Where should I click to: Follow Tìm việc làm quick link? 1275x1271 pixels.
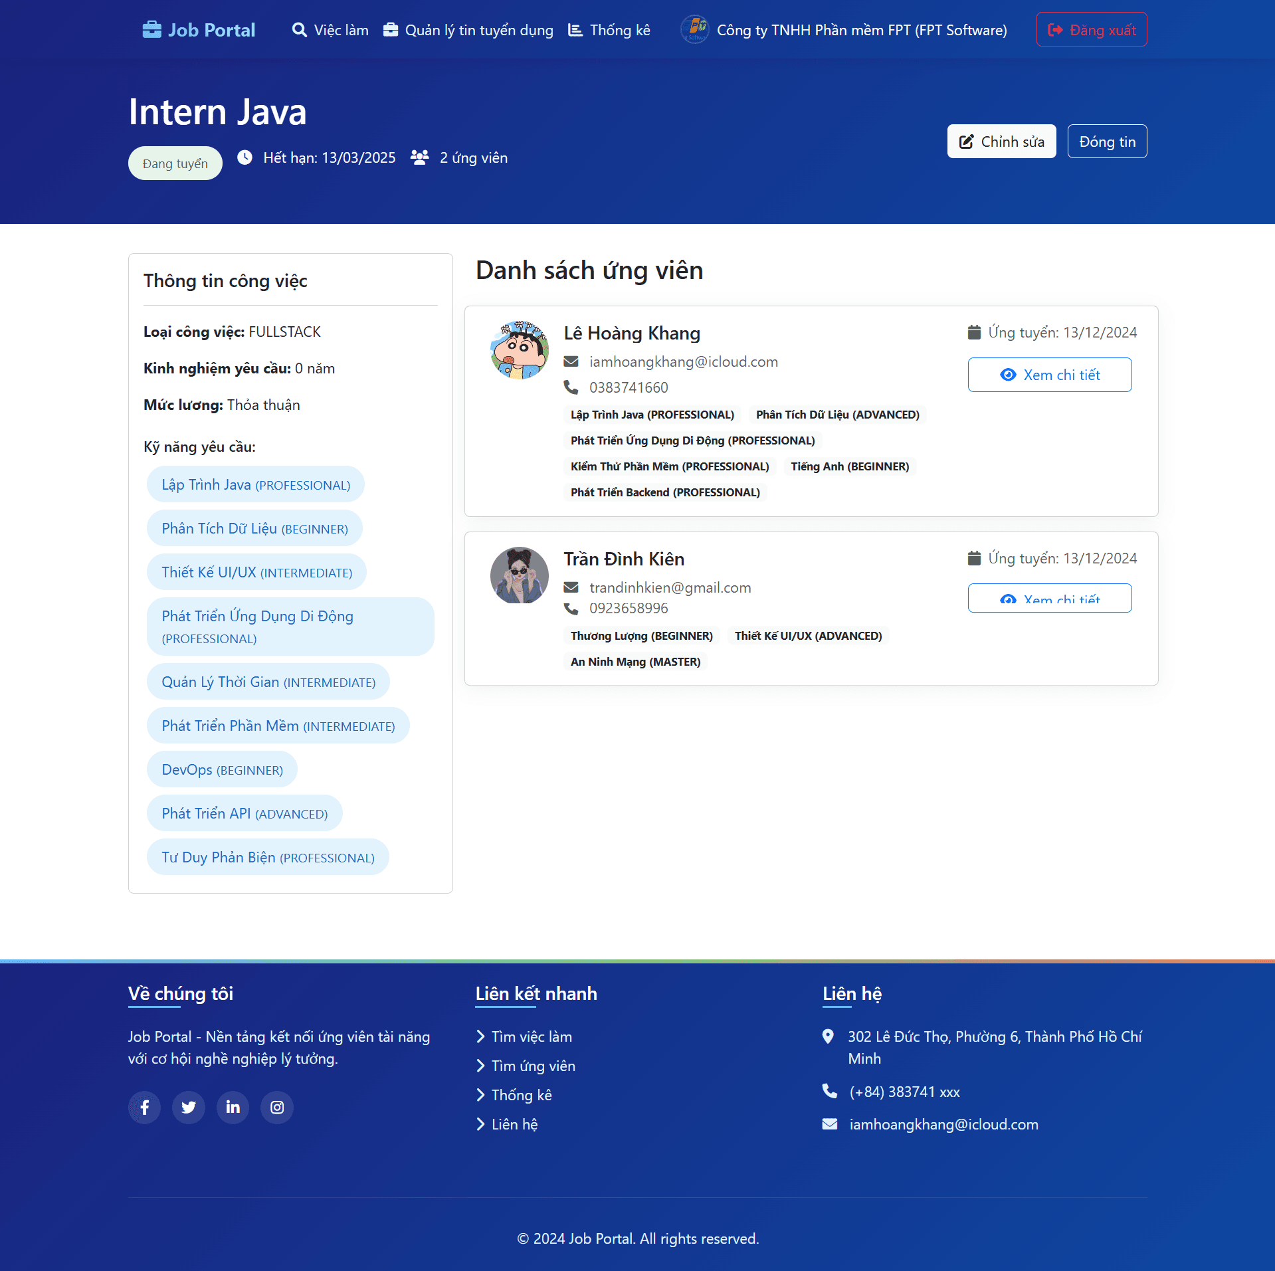[524, 1036]
